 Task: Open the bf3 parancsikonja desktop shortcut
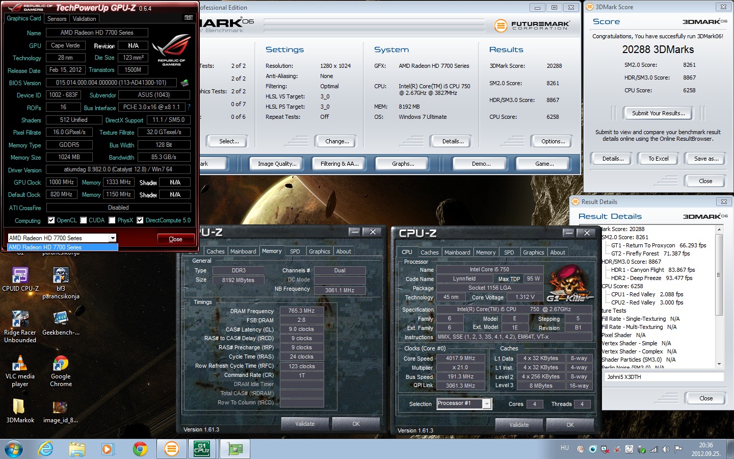click(x=61, y=283)
